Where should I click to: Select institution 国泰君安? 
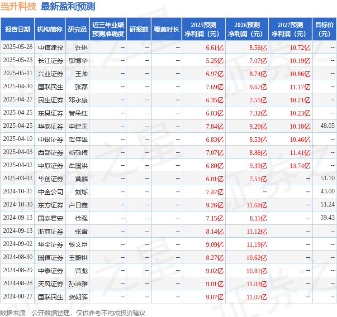(x=51, y=218)
